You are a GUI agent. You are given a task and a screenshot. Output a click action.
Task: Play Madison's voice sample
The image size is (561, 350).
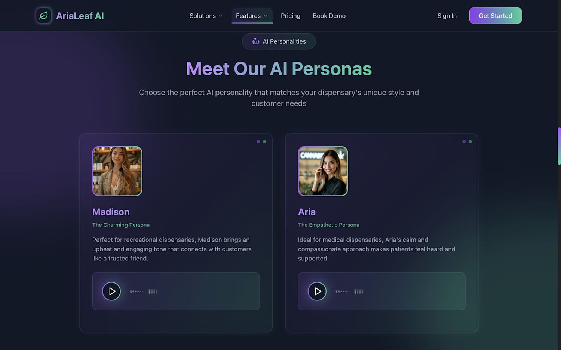[x=111, y=291]
